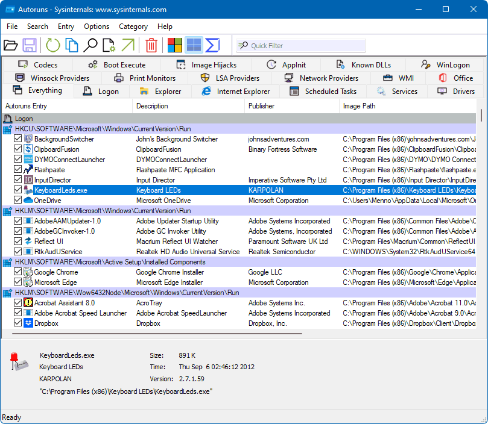The image size is (488, 424).
Task: Toggle the colorful Windows logo filter icon
Action: [174, 45]
